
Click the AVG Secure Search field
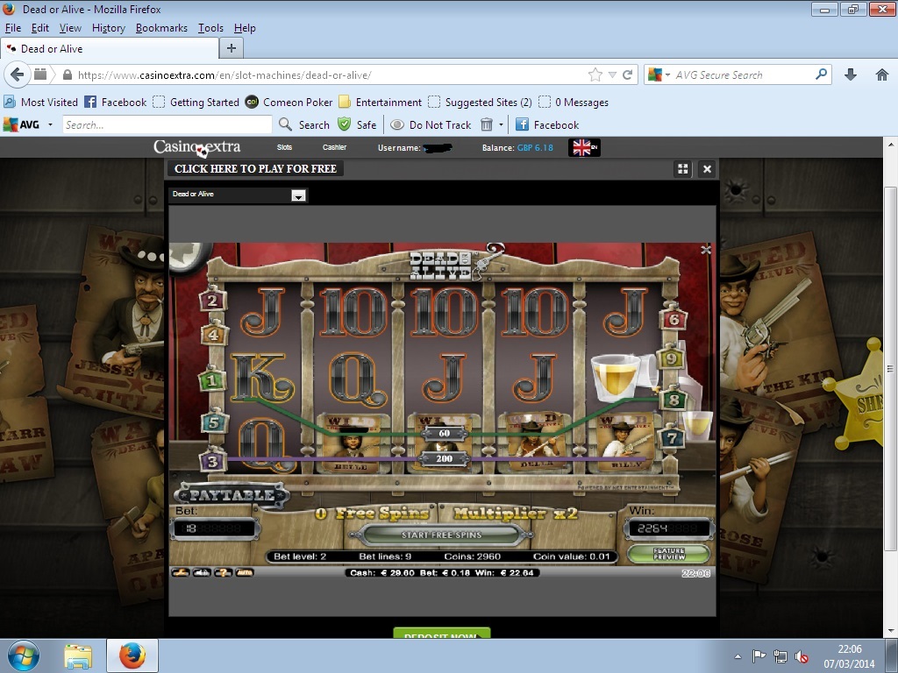(743, 75)
